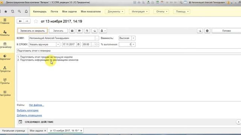Mark the task with the Готово button

[226, 31]
